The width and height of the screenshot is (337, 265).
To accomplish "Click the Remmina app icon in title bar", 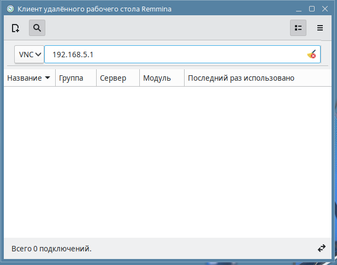I will click(x=10, y=9).
